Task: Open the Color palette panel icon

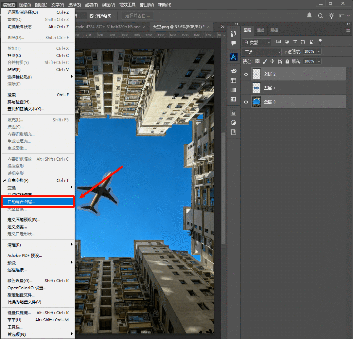Action: [233, 71]
